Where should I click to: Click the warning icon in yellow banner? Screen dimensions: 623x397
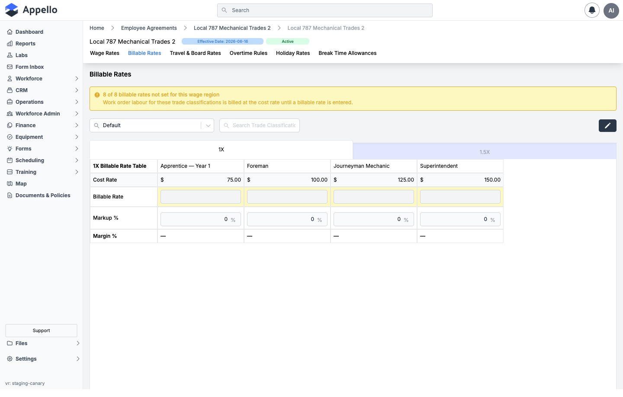[97, 95]
